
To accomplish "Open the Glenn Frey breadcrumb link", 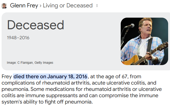I will [24, 6].
